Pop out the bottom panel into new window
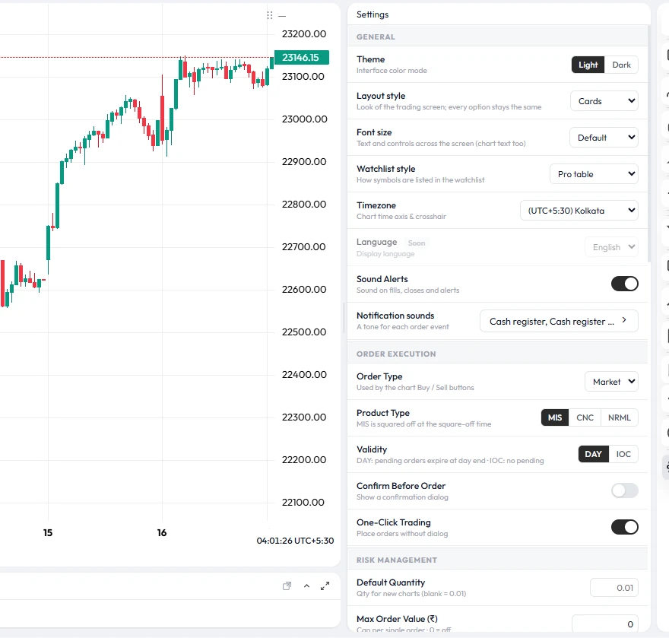669x638 pixels. 287,586
